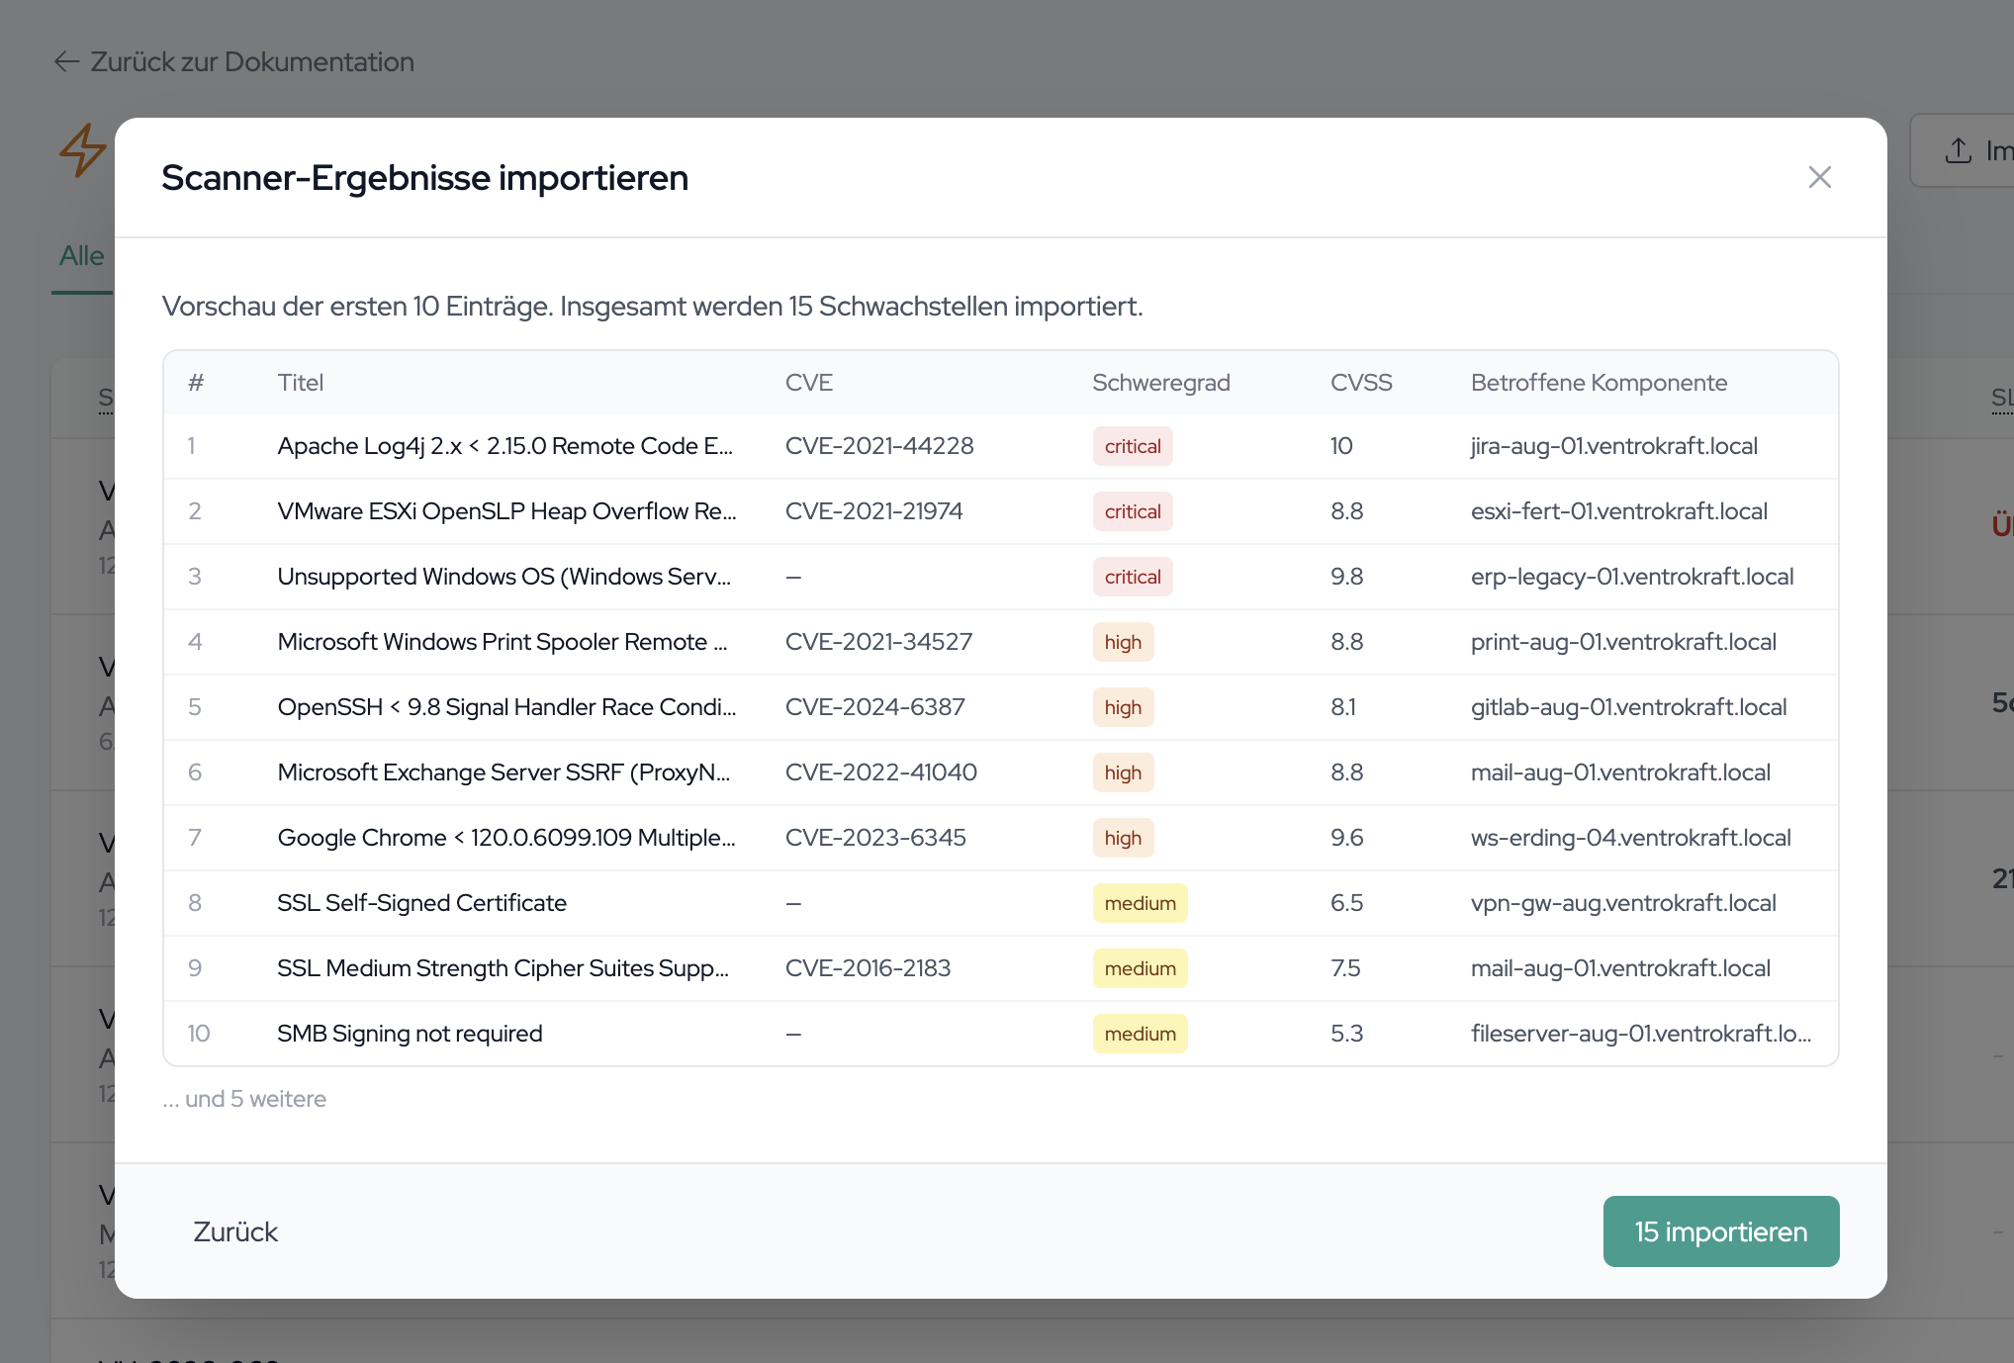Select Microsoft Exchange Server SSRF row
Screen dimensions: 2014x1363
click(1001, 772)
